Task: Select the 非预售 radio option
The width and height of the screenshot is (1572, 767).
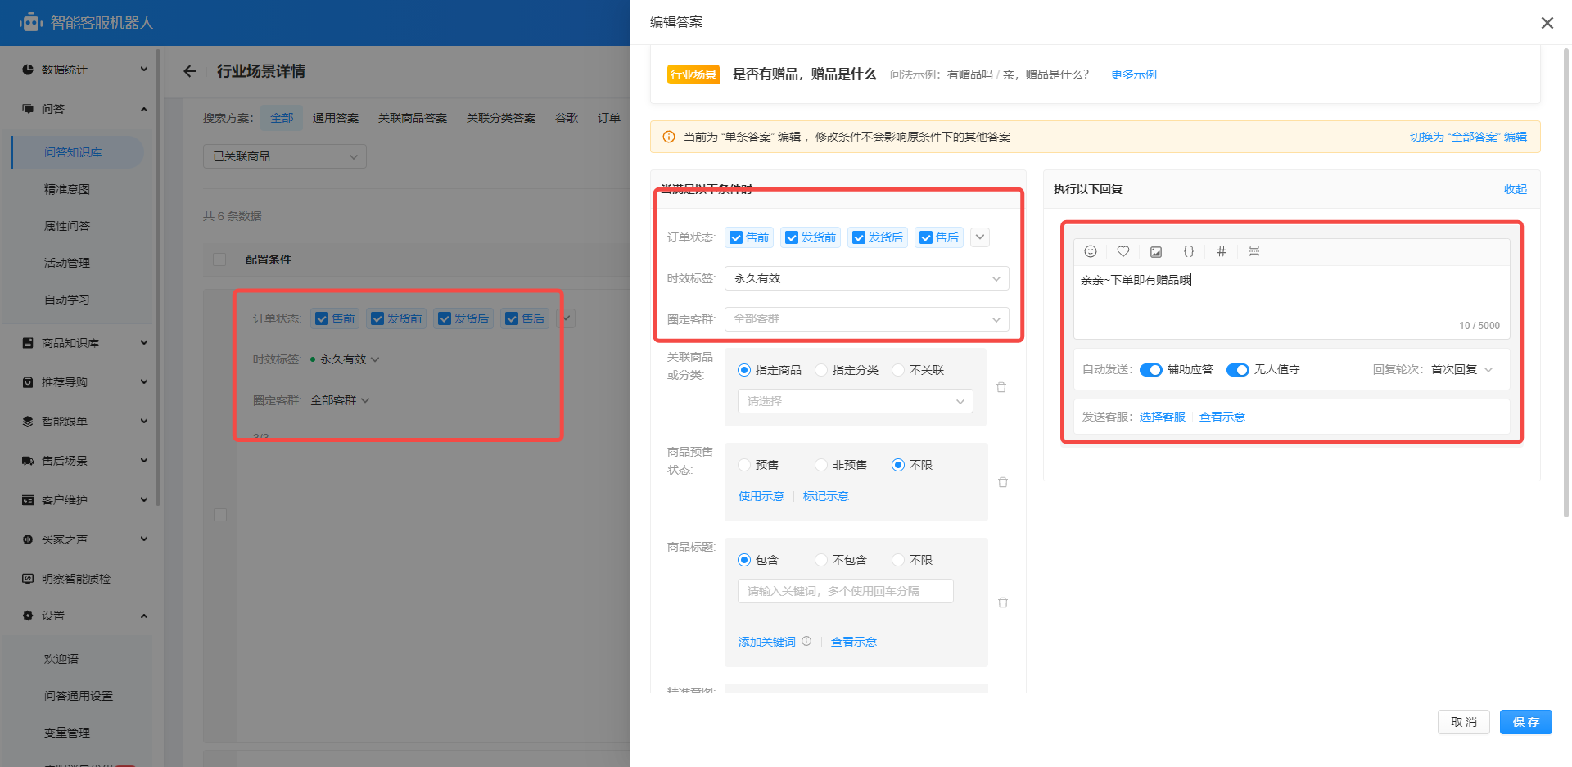Action: [x=821, y=465]
